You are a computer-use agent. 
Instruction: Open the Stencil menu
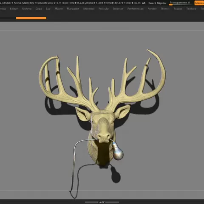165,8
